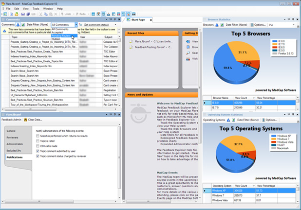Screen dimensions: 301x210
Task: Click the Save All icon in the toolbar
Action: (28, 14)
